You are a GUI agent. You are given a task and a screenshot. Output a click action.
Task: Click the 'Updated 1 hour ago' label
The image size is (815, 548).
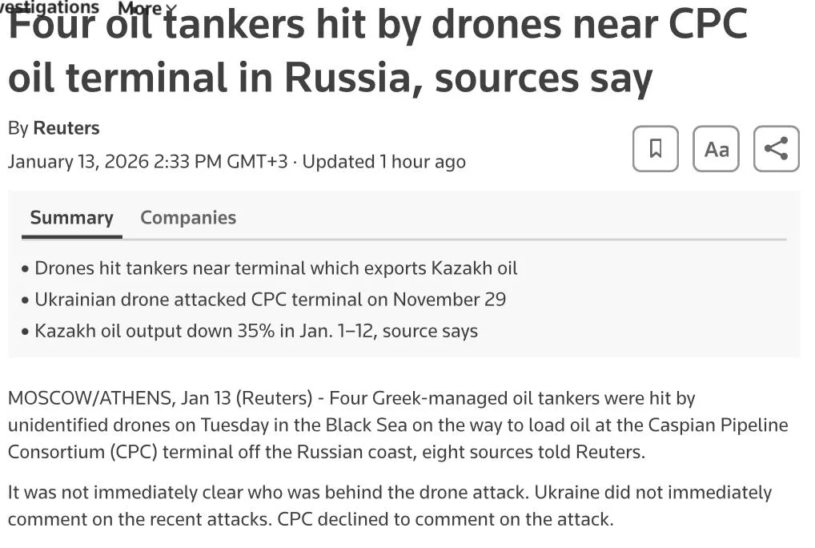coord(383,162)
